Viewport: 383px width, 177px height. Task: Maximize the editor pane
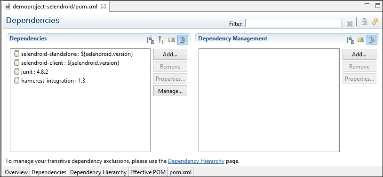click(378, 5)
